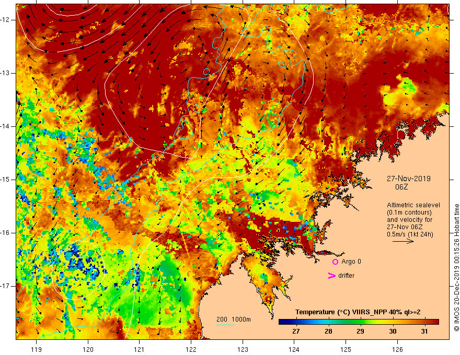Click the dark blue end of the temperature bar
The width and height of the screenshot is (460, 355).
pyautogui.click(x=282, y=322)
